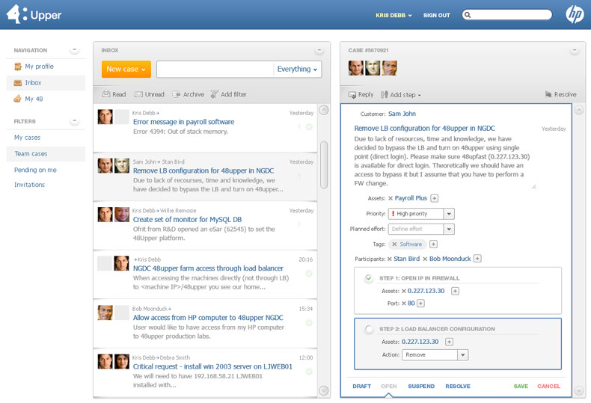Collapse the Filters panel

click(74, 121)
